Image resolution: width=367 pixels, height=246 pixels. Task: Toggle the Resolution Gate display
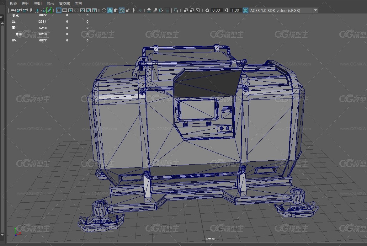click(x=71, y=10)
